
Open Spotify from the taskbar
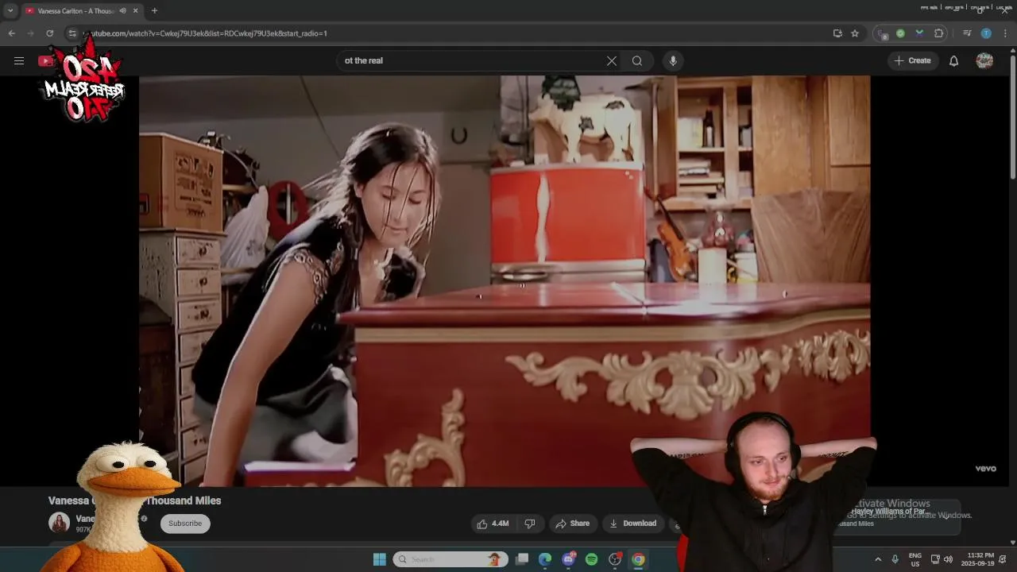[591, 559]
